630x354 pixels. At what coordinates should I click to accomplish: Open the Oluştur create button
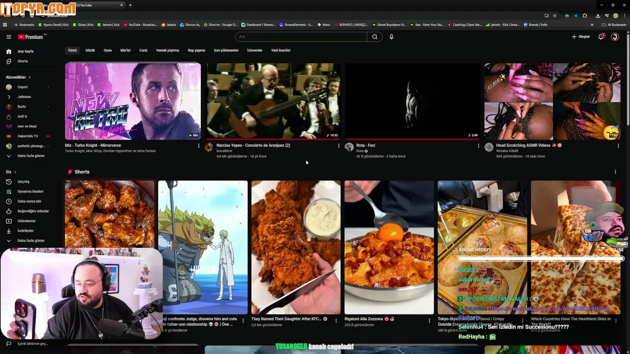pyautogui.click(x=581, y=37)
